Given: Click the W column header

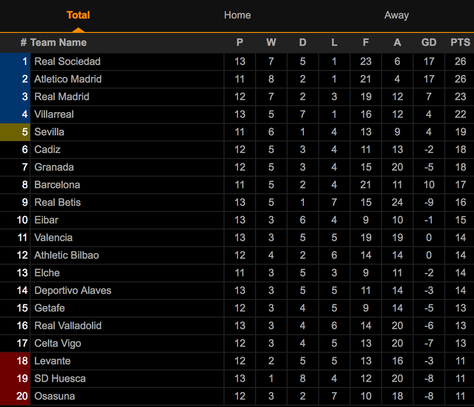Looking at the screenshot, I should point(271,42).
